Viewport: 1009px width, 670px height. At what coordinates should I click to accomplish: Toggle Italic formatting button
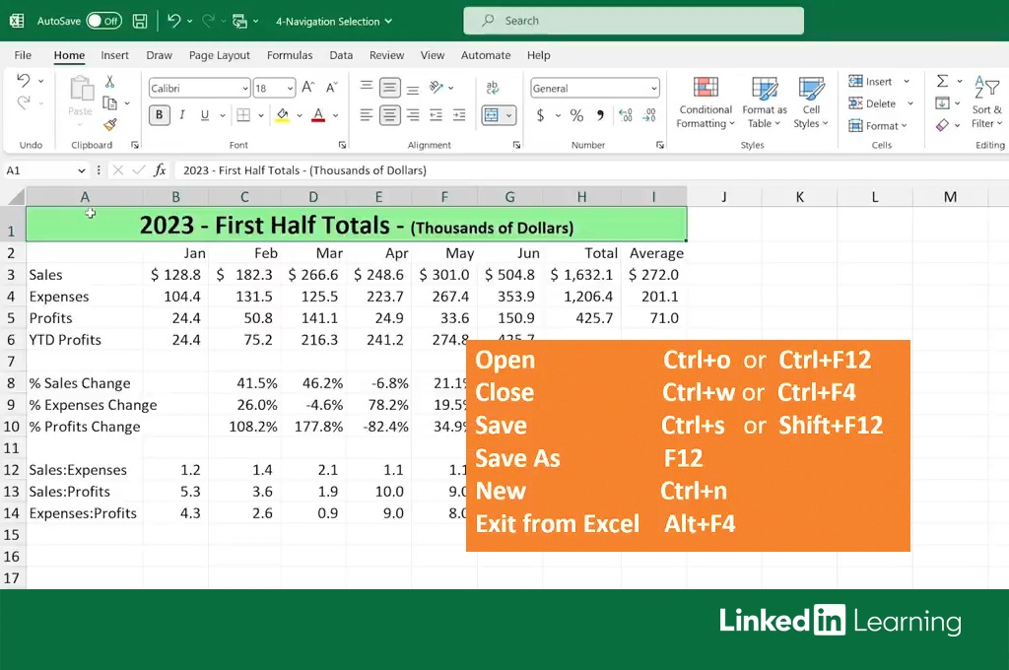coord(182,115)
